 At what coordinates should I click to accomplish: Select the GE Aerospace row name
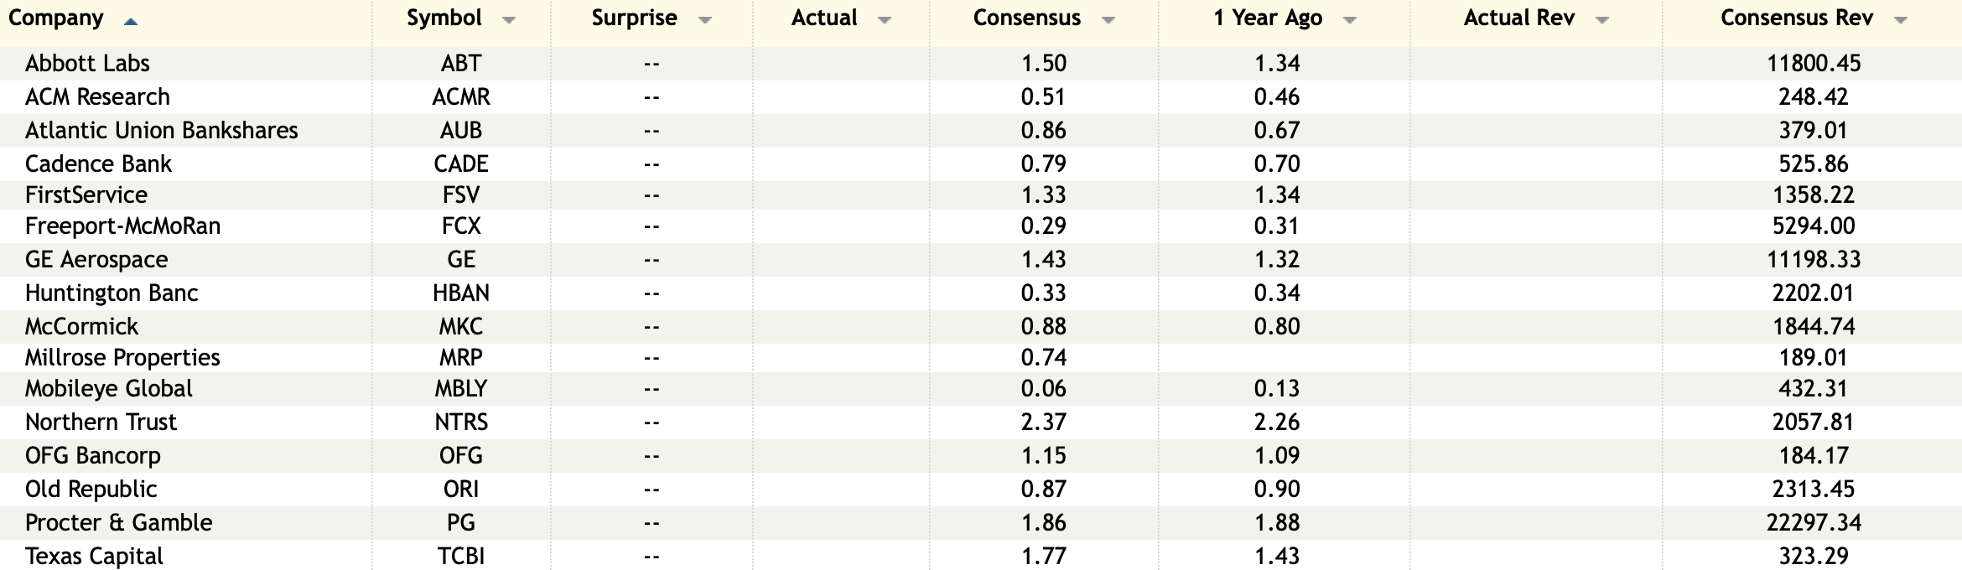[x=96, y=260]
